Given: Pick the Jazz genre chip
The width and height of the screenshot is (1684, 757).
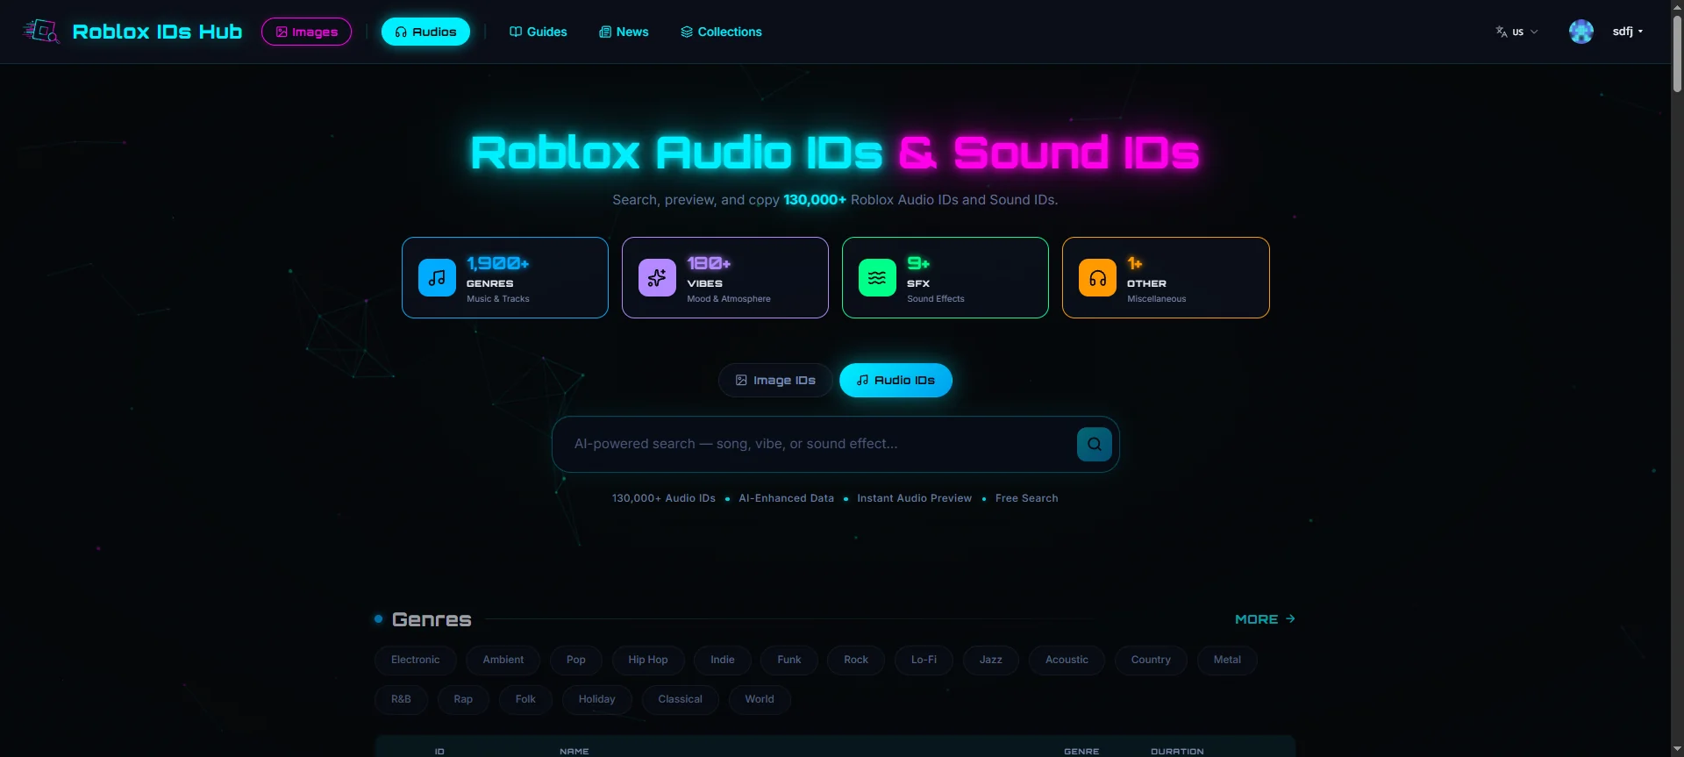Looking at the screenshot, I should pos(991,660).
